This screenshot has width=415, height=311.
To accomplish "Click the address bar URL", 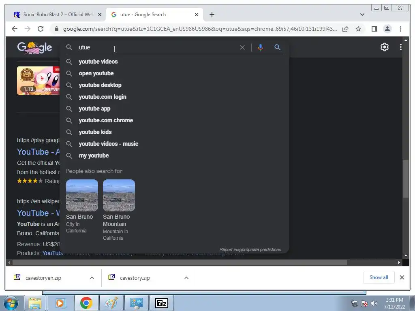I will click(200, 29).
